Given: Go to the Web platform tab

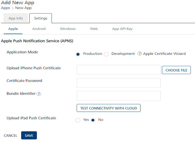Looking at the screenshot, I should 94,29.
